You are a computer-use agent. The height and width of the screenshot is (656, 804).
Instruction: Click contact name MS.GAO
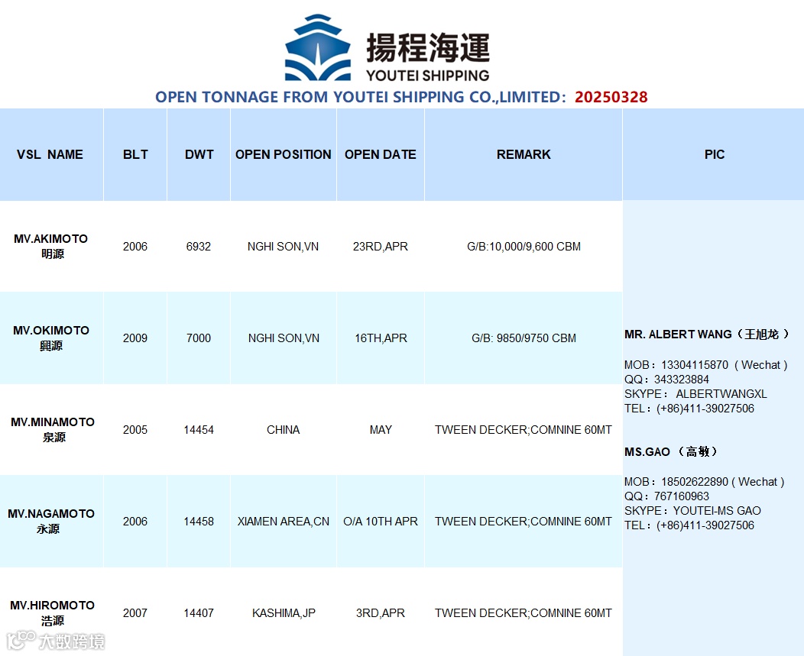coord(647,452)
